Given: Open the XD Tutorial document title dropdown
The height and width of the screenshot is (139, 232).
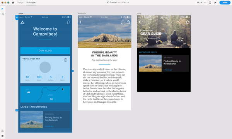Looking at the screenshot, I should click(118, 3).
